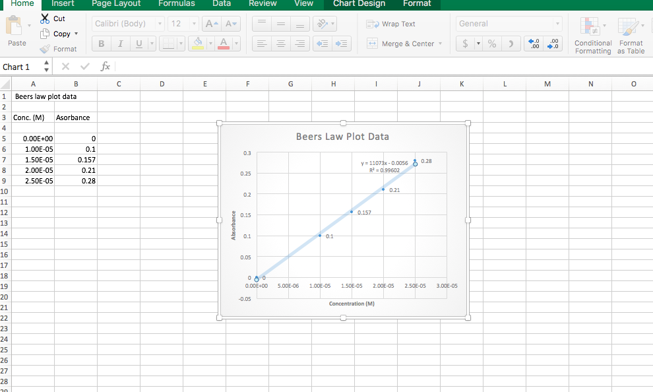Expand the General number format dropdown
This screenshot has width=653, height=392.
click(557, 24)
